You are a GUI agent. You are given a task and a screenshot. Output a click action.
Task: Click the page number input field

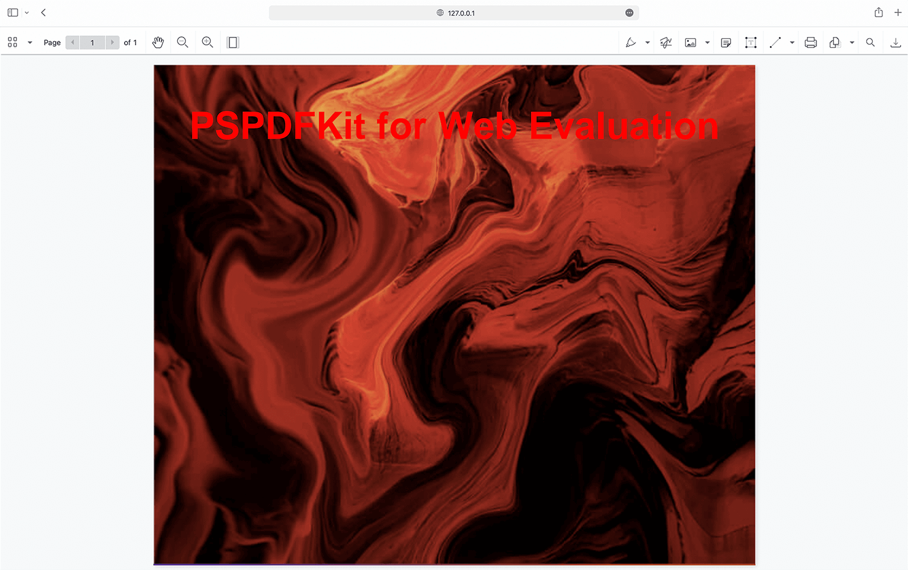pyautogui.click(x=93, y=42)
